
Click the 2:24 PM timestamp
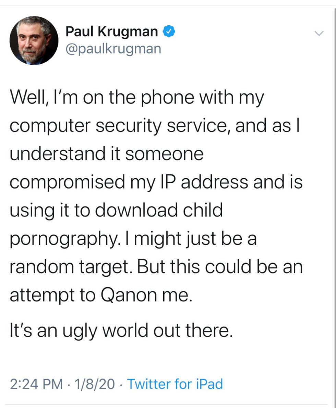coord(36,384)
